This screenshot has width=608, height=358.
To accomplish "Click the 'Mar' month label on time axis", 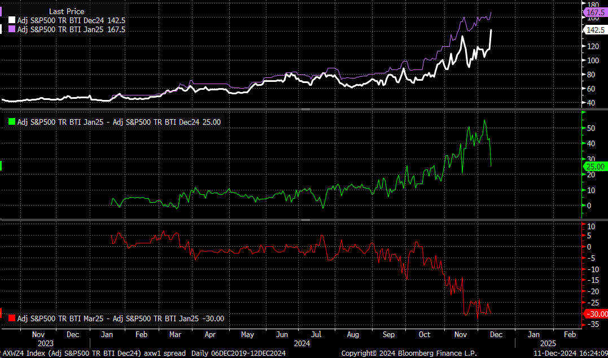I will click(x=174, y=334).
